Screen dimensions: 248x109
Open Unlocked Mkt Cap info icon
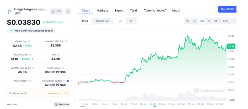tap(66, 41)
